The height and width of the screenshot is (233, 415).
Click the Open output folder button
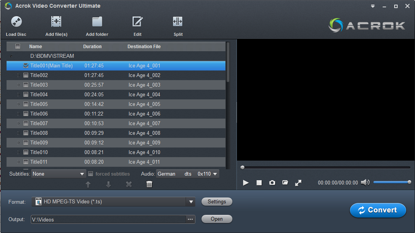click(x=217, y=219)
